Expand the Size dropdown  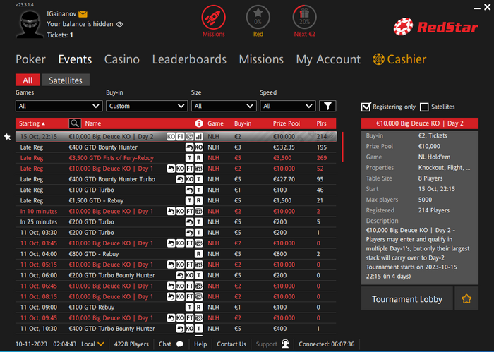coord(224,106)
